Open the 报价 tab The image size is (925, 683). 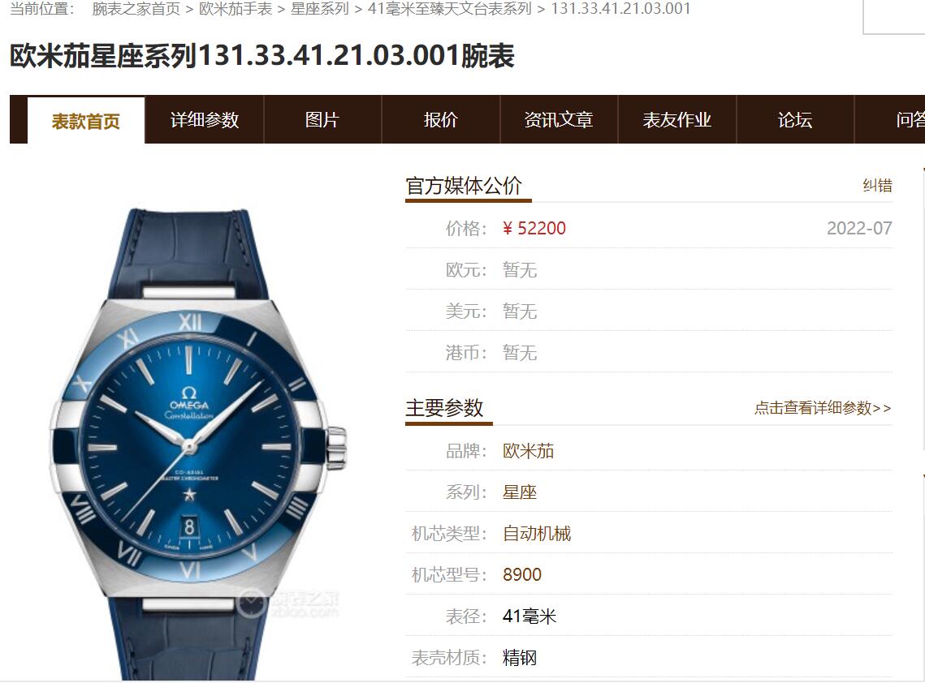[441, 119]
